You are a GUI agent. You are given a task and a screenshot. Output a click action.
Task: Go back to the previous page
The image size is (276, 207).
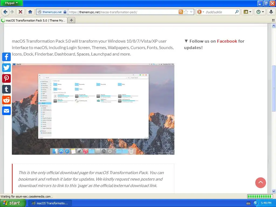5,12
